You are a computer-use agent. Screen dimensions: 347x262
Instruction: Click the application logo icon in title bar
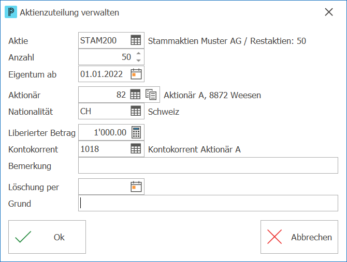(11, 12)
